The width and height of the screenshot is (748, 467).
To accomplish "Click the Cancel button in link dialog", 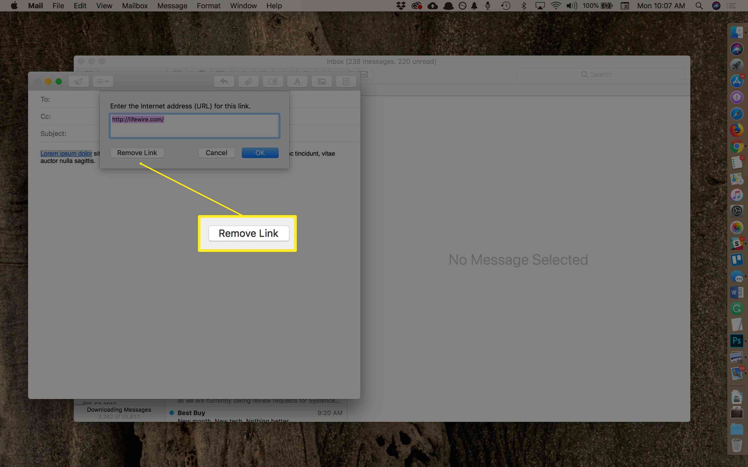I will coord(216,153).
